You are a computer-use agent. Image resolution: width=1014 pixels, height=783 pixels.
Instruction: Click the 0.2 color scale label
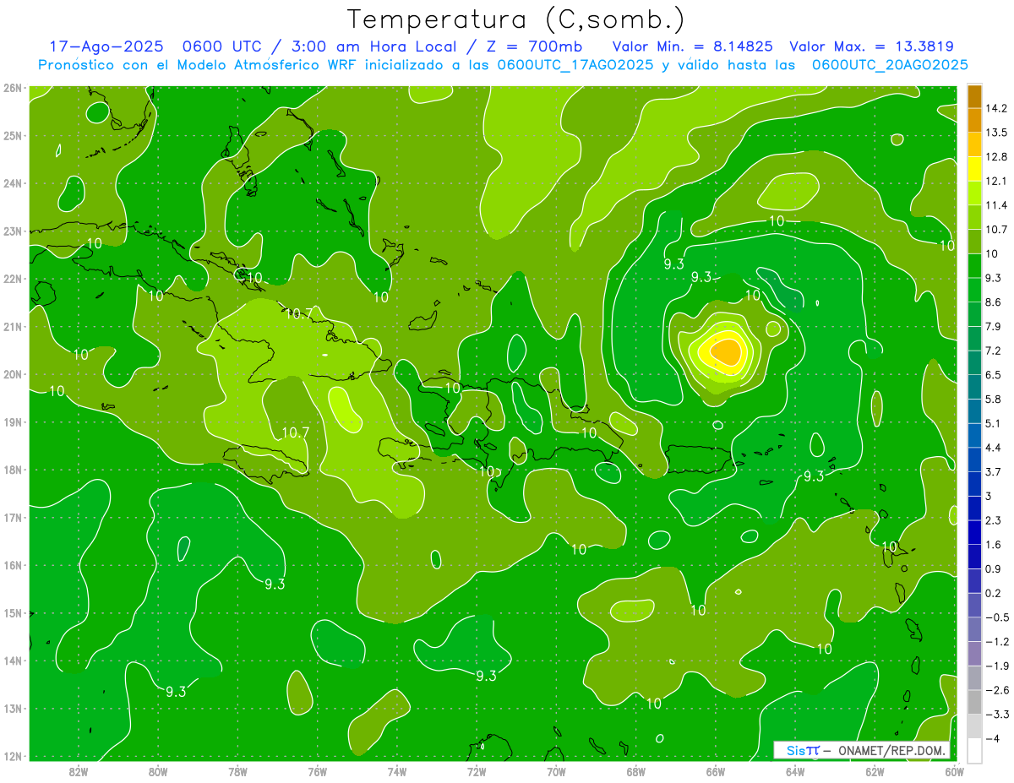coord(993,593)
